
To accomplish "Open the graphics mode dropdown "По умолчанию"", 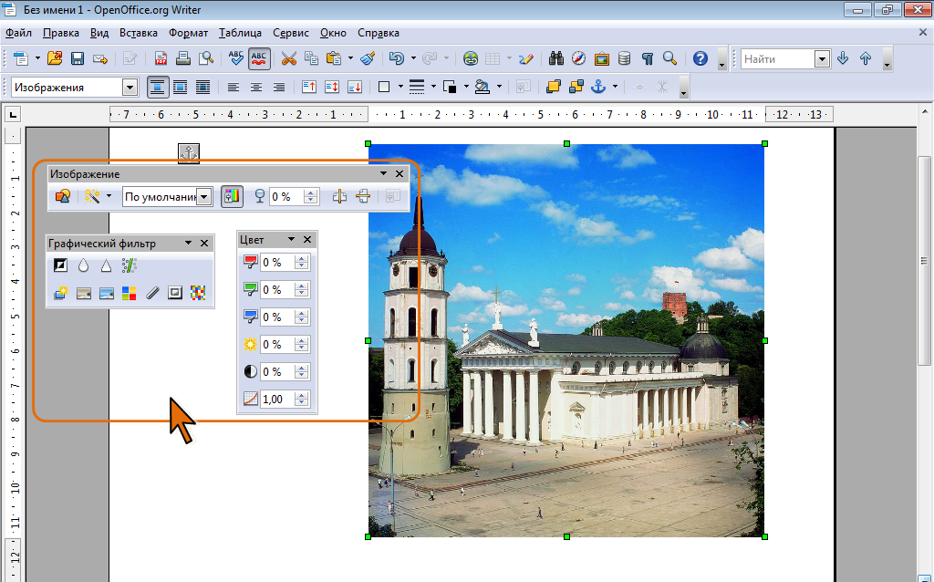I will [x=204, y=196].
